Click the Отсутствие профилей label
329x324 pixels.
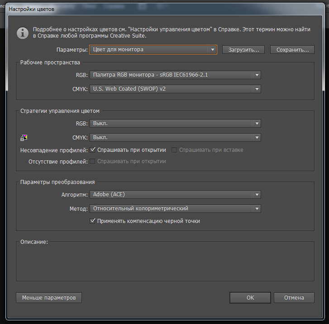point(58,162)
